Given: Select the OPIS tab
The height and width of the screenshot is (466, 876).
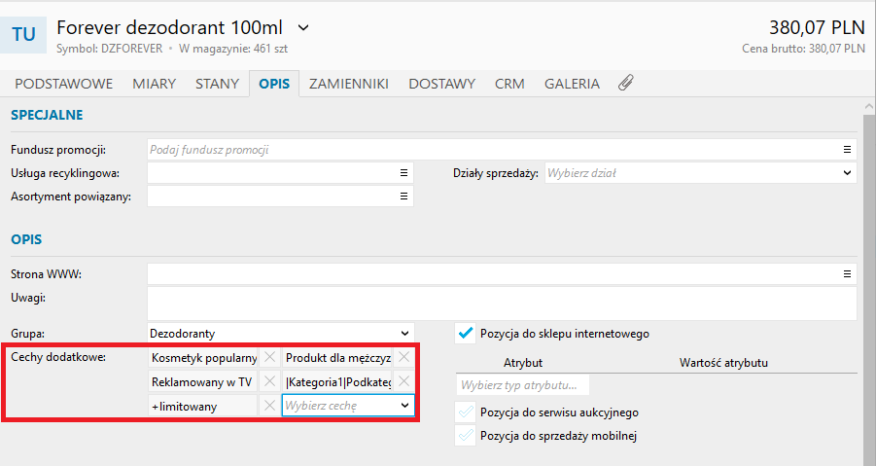Looking at the screenshot, I should coord(274,84).
